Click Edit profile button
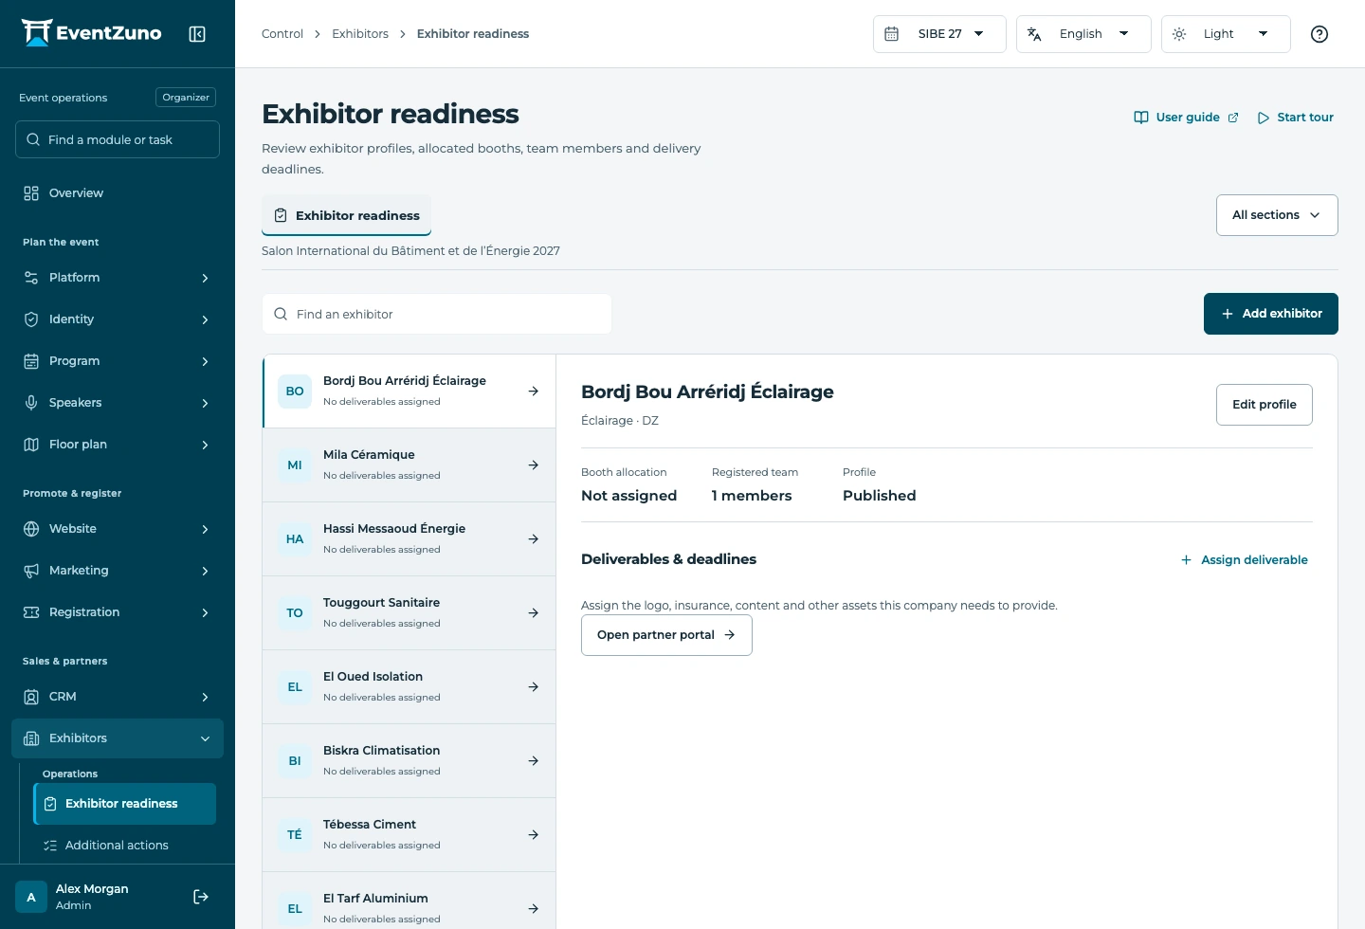Viewport: 1365px width, 929px height. coord(1265,405)
